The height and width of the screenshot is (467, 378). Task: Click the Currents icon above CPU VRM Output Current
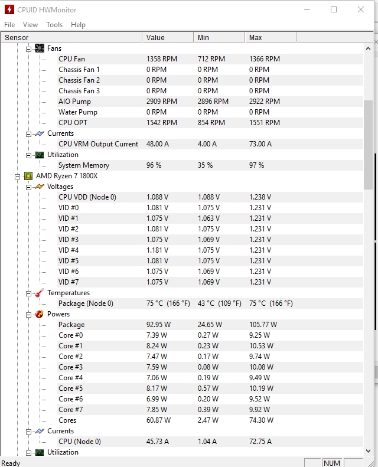tap(40, 133)
